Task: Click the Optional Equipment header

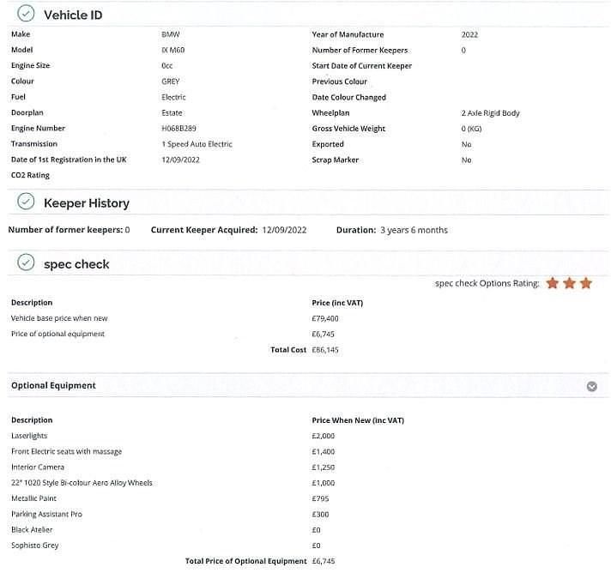Action: (x=53, y=386)
